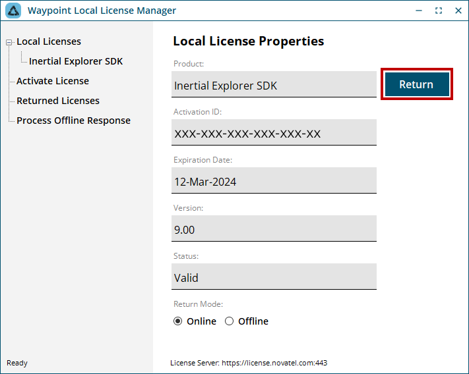Click the Expiration Date field
The image size is (469, 374).
coord(274,180)
